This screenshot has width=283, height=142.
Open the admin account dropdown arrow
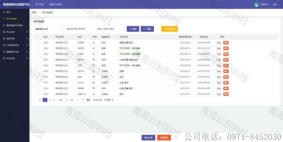click(269, 5)
